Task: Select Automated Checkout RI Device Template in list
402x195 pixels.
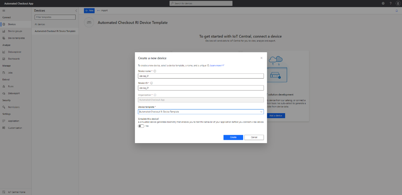Action: 55,31
